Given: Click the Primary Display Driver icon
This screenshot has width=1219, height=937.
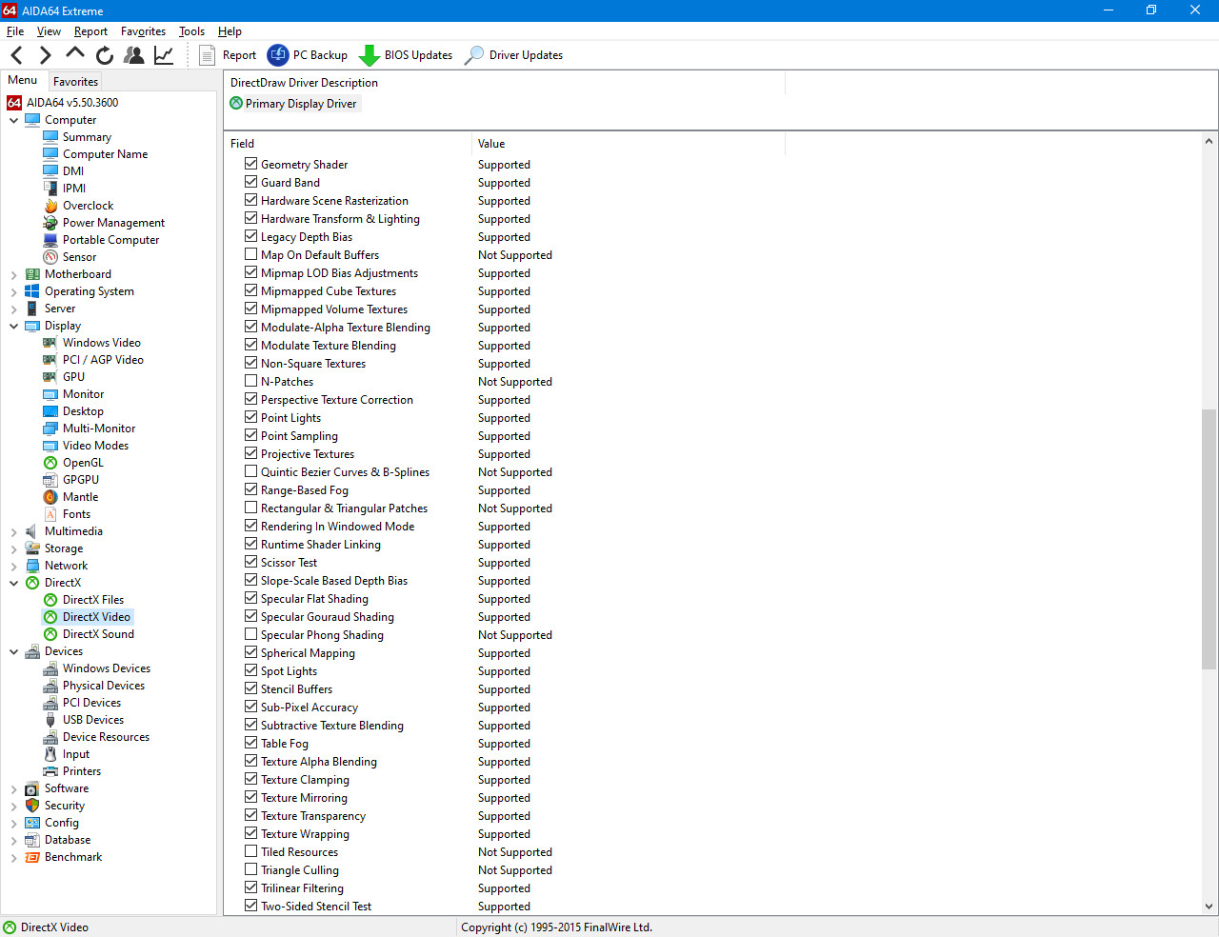Looking at the screenshot, I should (236, 104).
